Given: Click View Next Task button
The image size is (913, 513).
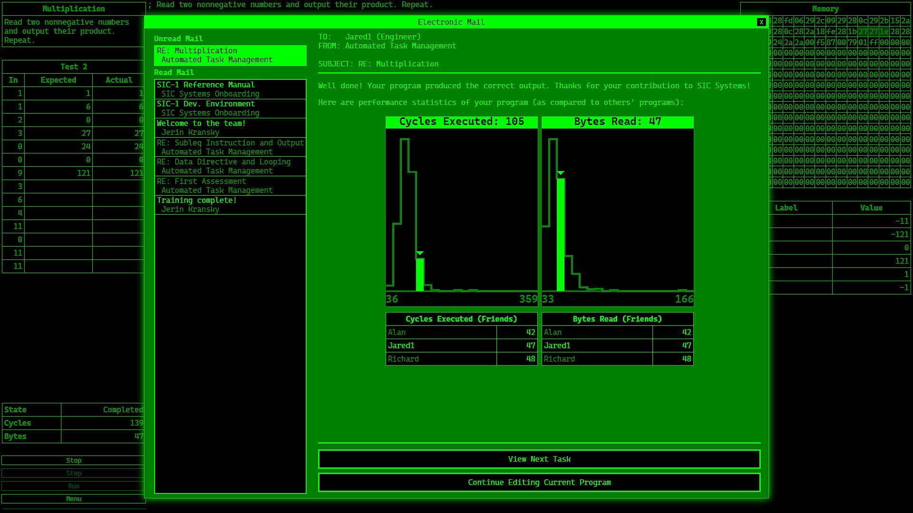Looking at the screenshot, I should click(539, 459).
